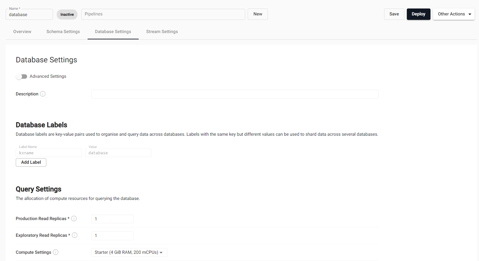Click the Exploratory Read Replicas info icon
Image resolution: width=479 pixels, height=261 pixels.
coord(75,235)
